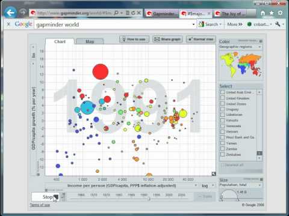289x216 pixels.
Task: Check the Venezuela checkbox
Action: 222,126
